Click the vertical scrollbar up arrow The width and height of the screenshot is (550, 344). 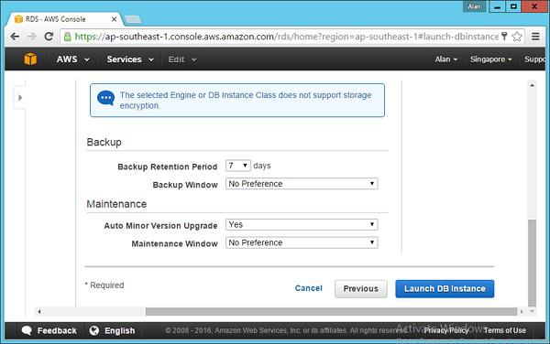[532, 85]
